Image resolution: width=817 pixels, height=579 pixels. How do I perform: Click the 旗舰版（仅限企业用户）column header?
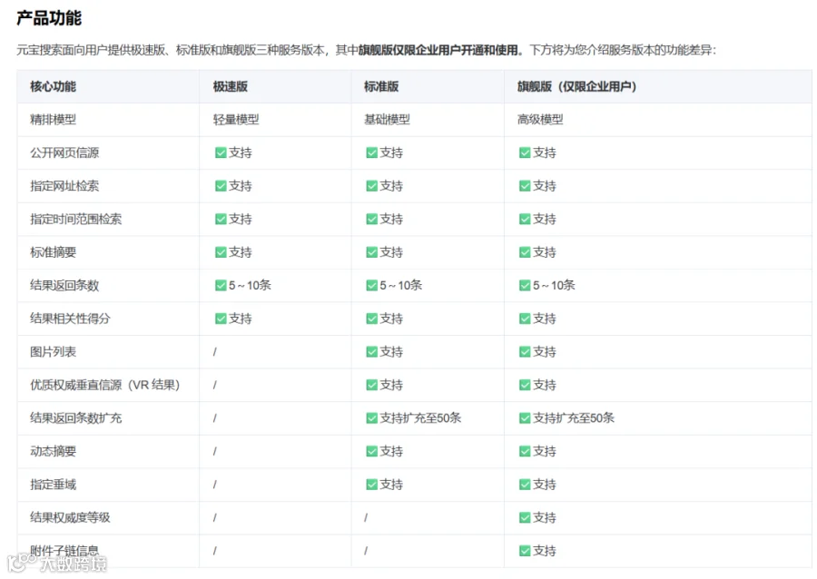pos(576,86)
